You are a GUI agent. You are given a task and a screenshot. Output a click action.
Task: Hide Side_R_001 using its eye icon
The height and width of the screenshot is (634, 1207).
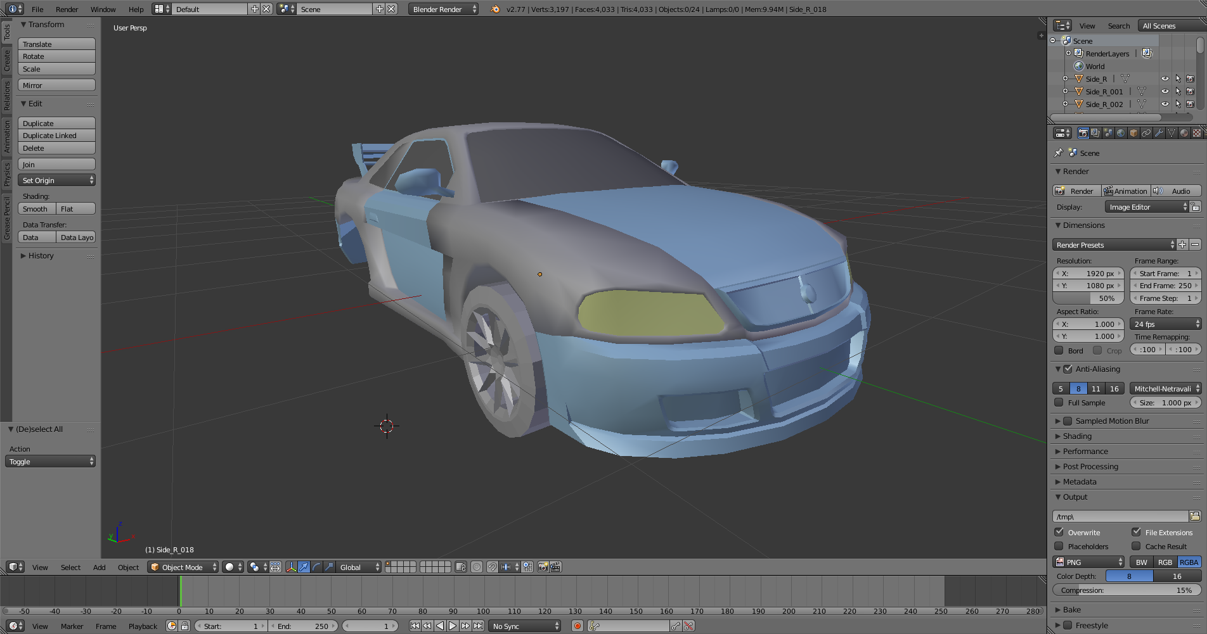pyautogui.click(x=1165, y=92)
